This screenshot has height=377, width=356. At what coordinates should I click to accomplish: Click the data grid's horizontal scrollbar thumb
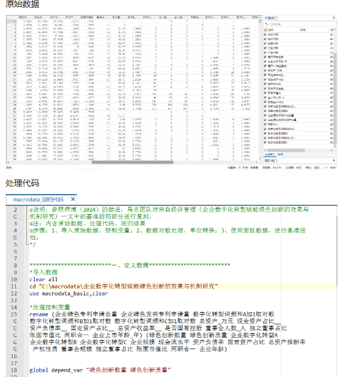pyautogui.click(x=132, y=162)
